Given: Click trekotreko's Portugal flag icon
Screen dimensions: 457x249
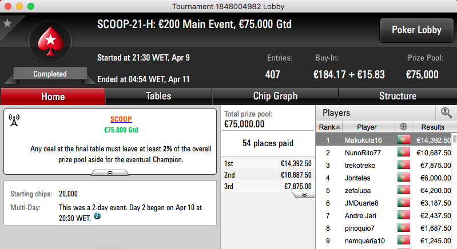Looking at the screenshot, I should pos(404,165).
